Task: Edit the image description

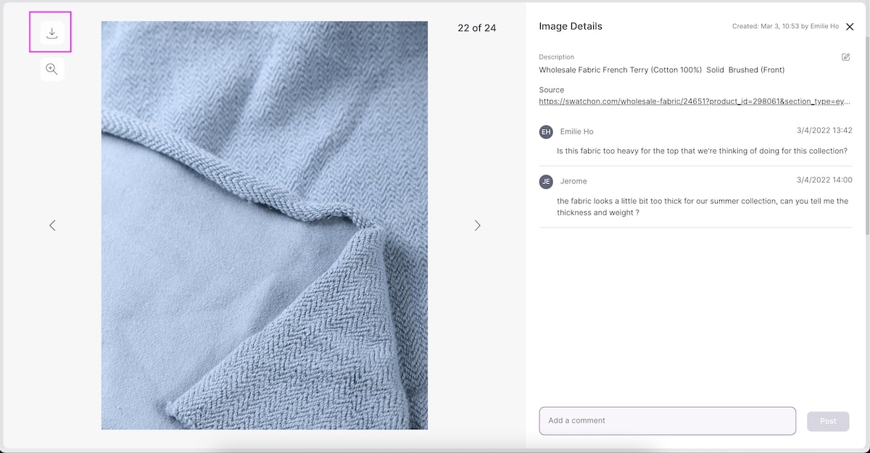Action: 845,56
